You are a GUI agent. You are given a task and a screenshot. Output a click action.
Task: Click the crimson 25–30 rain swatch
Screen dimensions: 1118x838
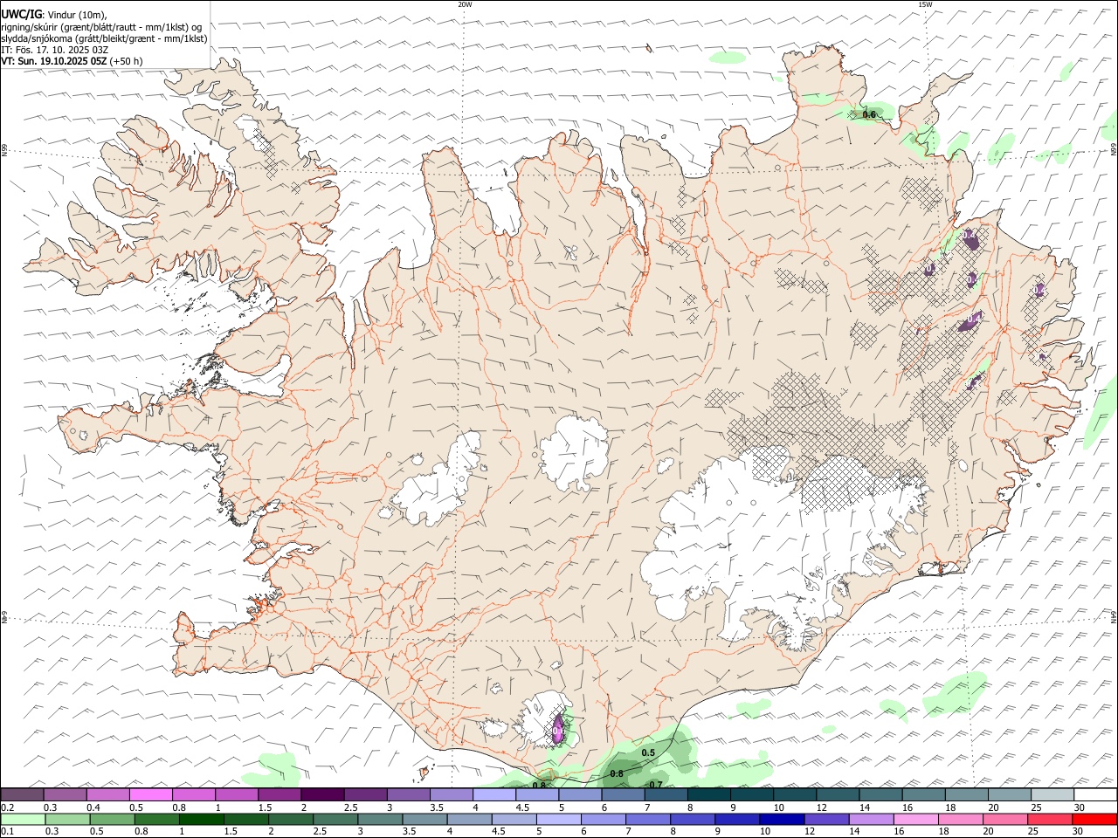coord(1048,820)
